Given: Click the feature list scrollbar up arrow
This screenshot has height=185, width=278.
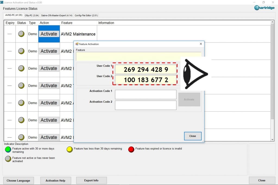Looking at the screenshot, I should click(273, 22).
